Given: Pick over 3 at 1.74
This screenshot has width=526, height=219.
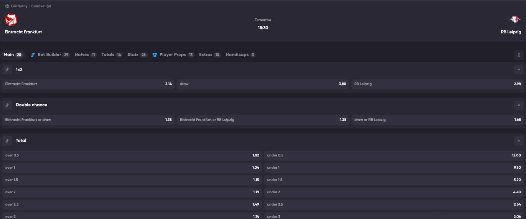Looking at the screenshot, I should tap(132, 216).
